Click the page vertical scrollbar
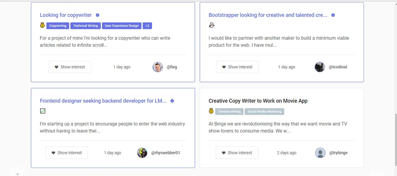The height and width of the screenshot is (176, 397). (395, 140)
